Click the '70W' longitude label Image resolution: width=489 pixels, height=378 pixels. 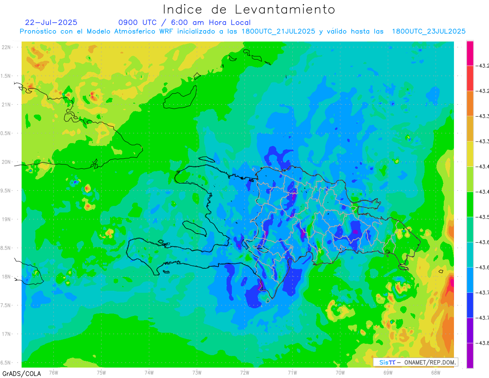340,372
